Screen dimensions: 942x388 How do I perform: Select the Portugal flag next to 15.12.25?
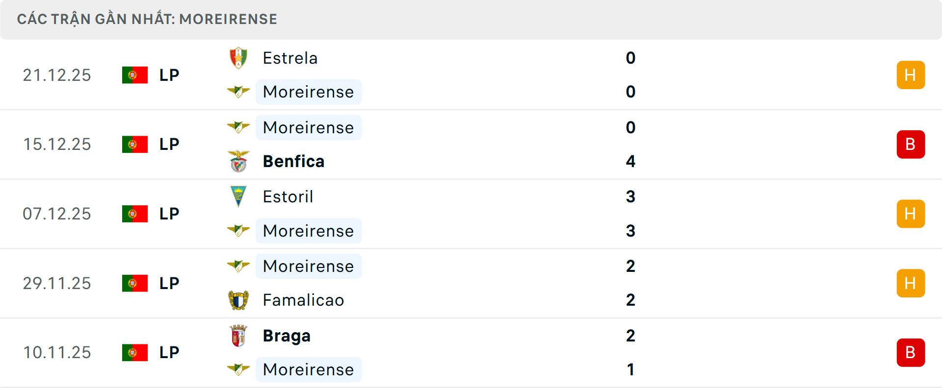[x=135, y=144]
